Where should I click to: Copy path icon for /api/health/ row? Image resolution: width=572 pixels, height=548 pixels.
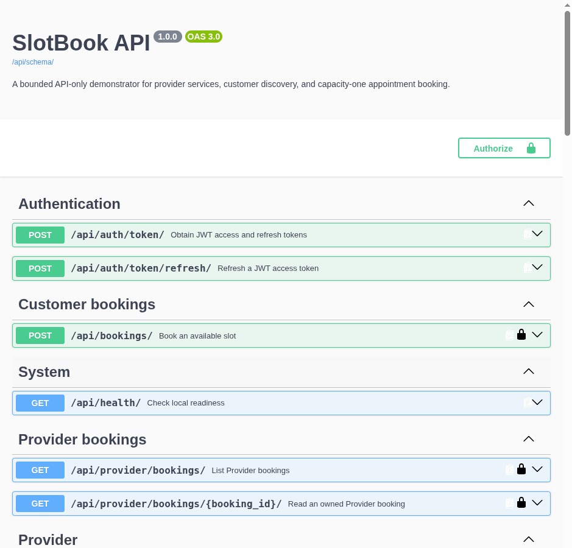pyautogui.click(x=528, y=402)
